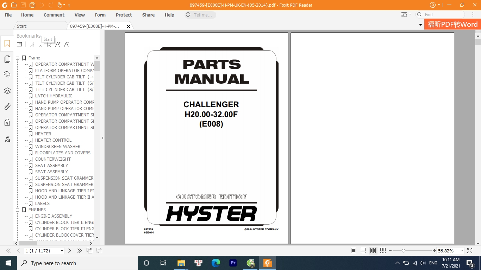Open the Comments panel in sidebar
The height and width of the screenshot is (270, 481).
(7, 75)
